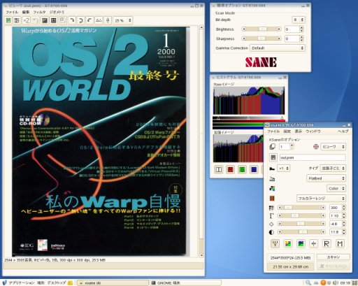Click the orange update icon in system tray

(x=323, y=283)
